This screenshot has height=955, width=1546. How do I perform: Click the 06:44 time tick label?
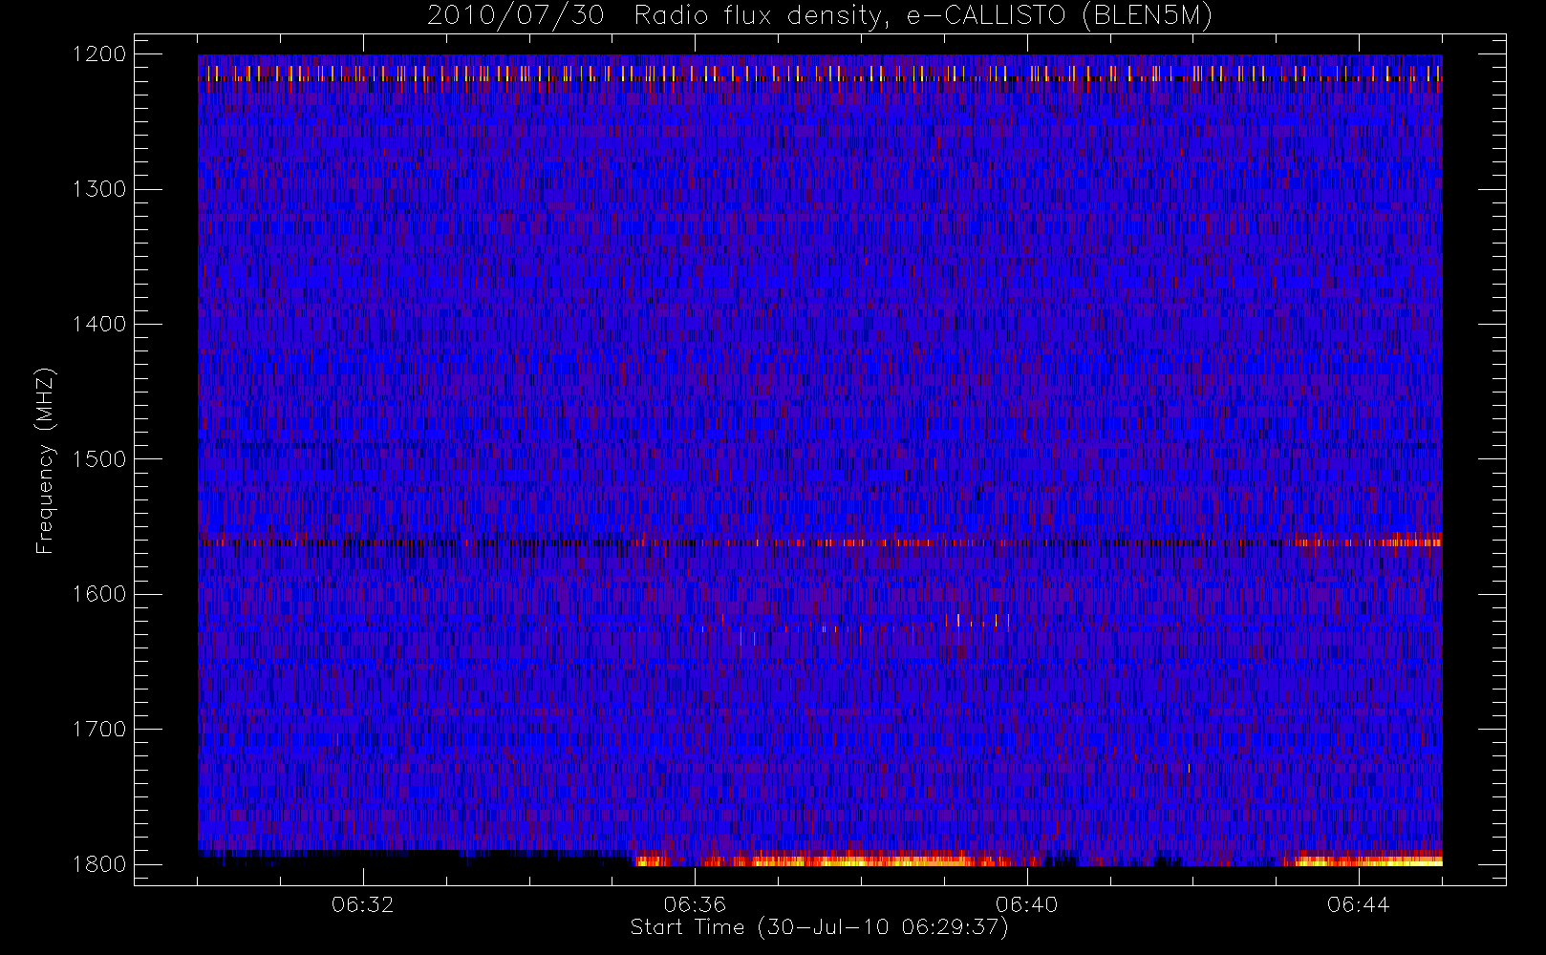pos(1358,904)
